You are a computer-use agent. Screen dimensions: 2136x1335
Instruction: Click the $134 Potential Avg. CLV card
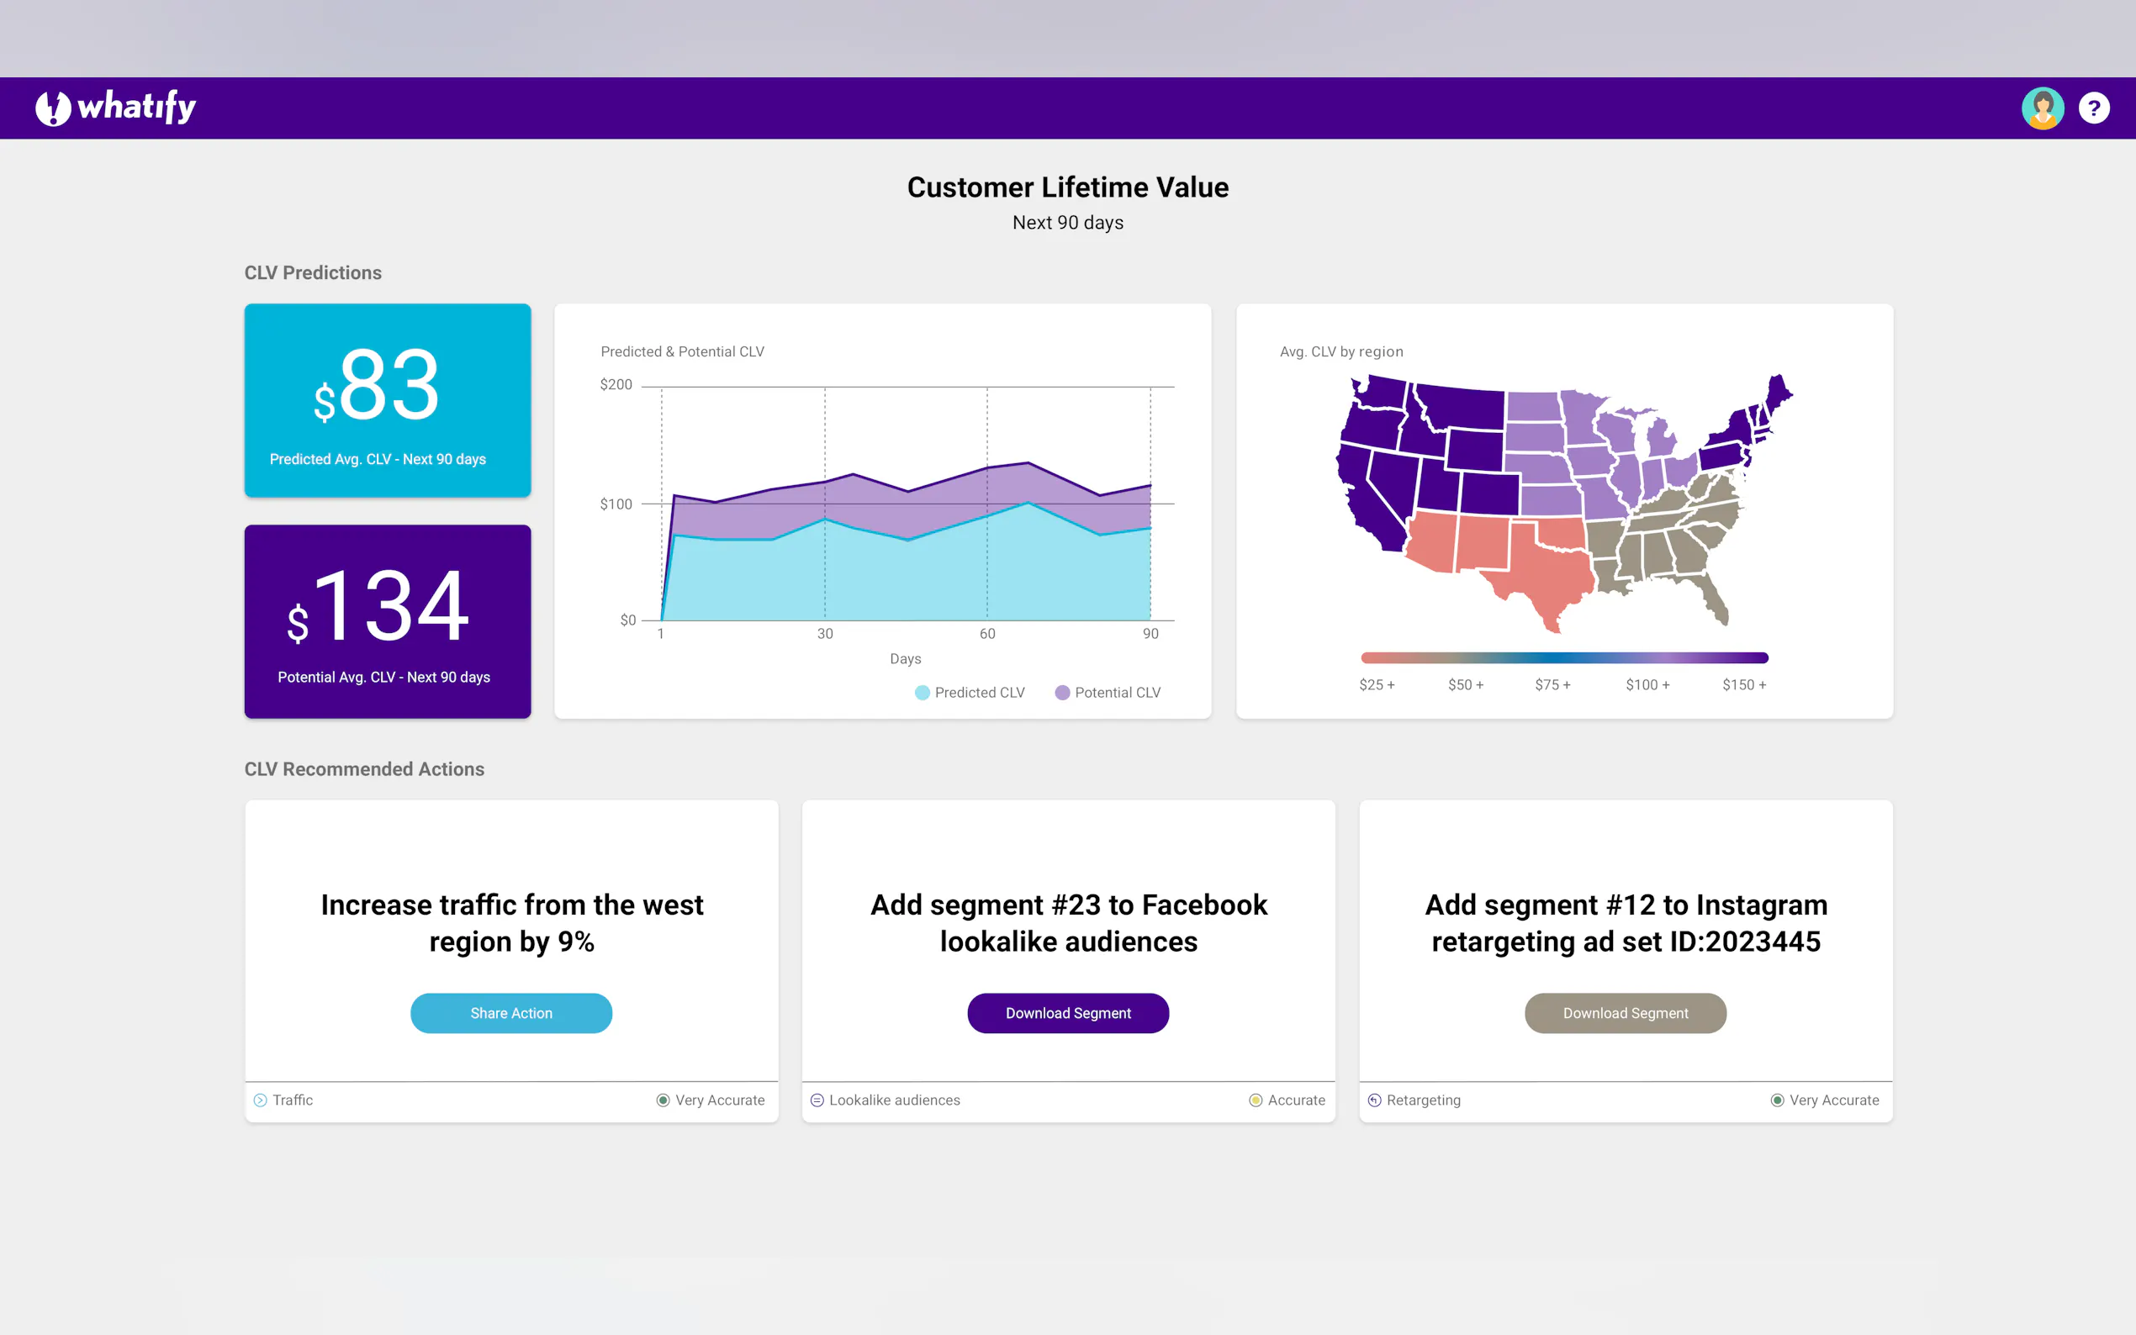(388, 620)
